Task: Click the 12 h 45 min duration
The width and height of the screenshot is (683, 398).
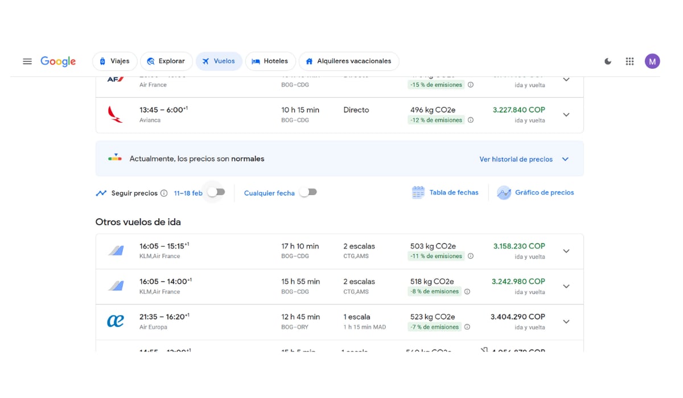Action: (301, 317)
